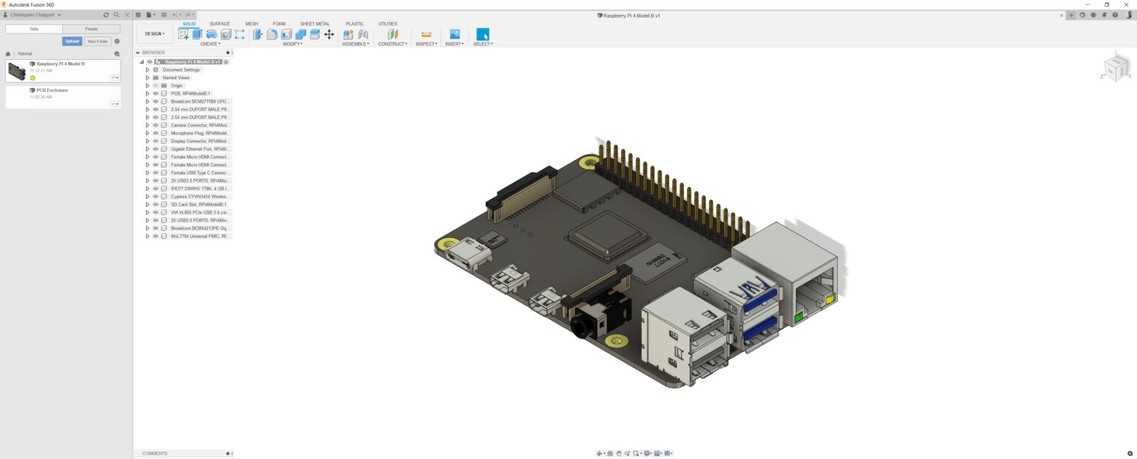
Task: Select the Extrude tool
Action: point(197,34)
